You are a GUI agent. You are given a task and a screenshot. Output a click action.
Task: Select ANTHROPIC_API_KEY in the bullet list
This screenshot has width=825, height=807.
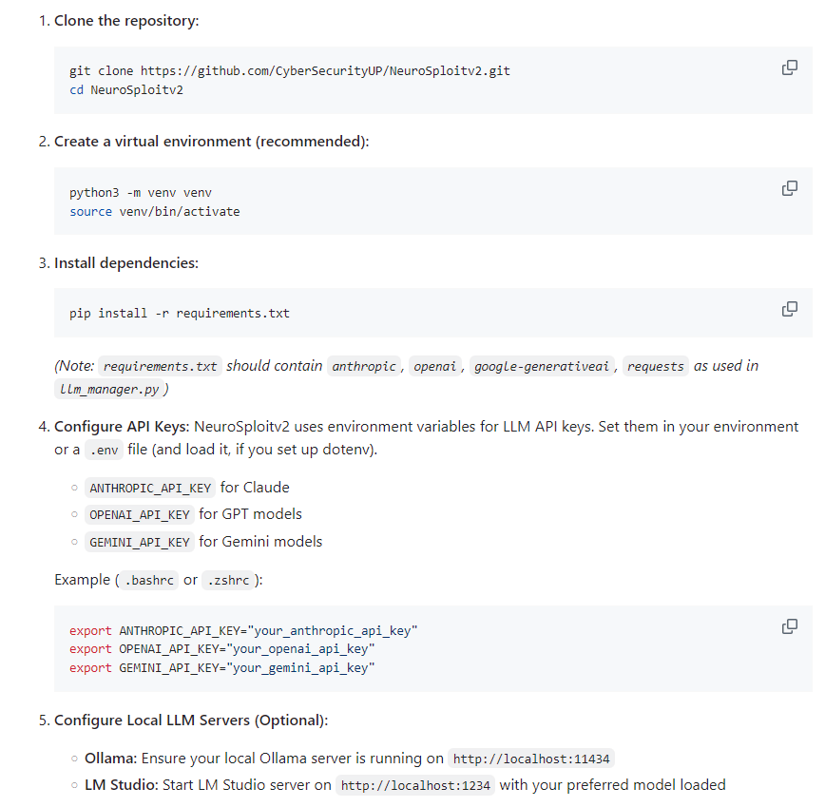click(x=150, y=489)
